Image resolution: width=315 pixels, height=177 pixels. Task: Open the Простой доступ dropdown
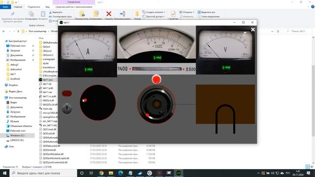(x=154, y=16)
